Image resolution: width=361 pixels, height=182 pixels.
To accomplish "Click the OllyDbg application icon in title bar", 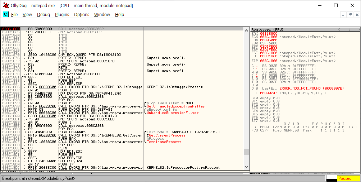I will click(6, 5).
